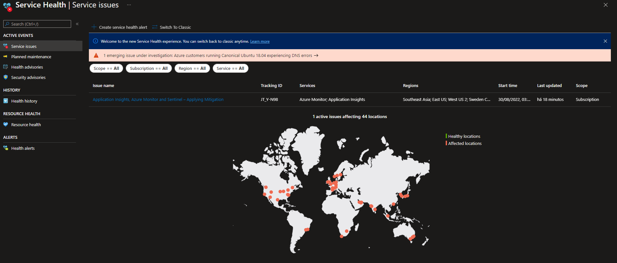617x263 pixels.
Task: Click Affected locations legend red swatch
Action: pyautogui.click(x=446, y=143)
